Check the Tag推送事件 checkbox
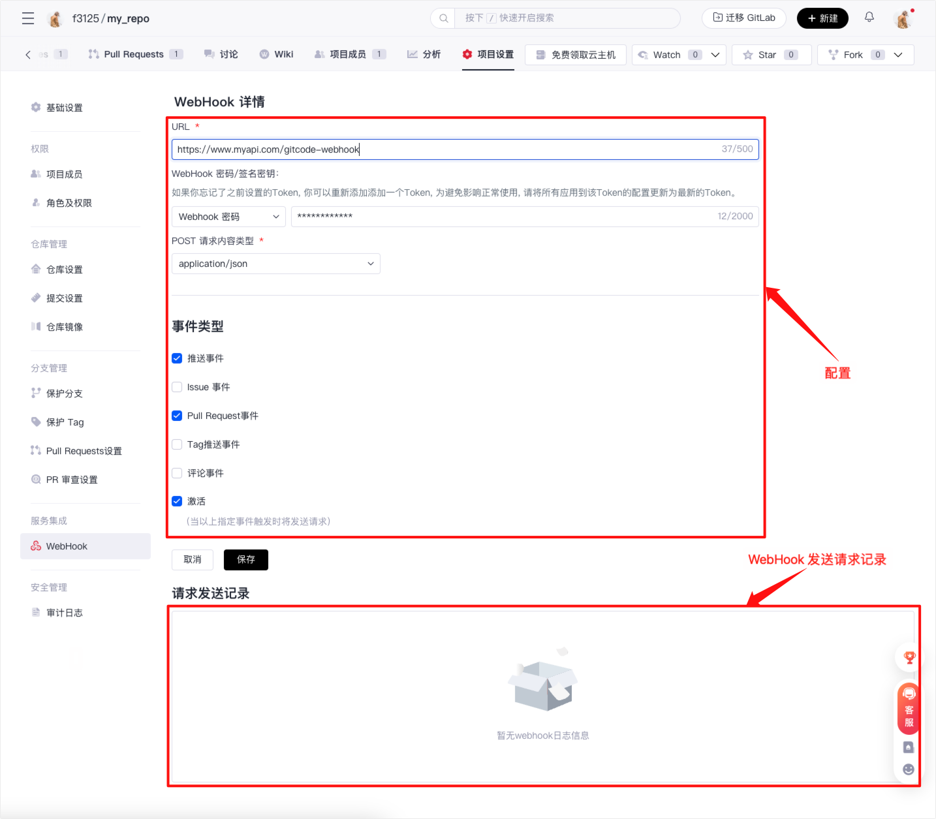This screenshot has height=819, width=936. pos(177,444)
